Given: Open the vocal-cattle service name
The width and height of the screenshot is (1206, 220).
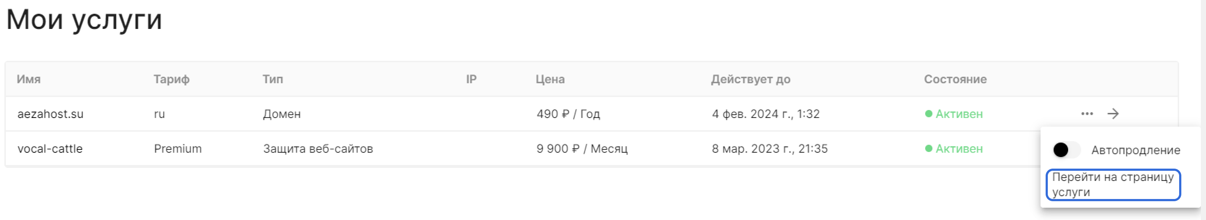Looking at the screenshot, I should pos(50,148).
